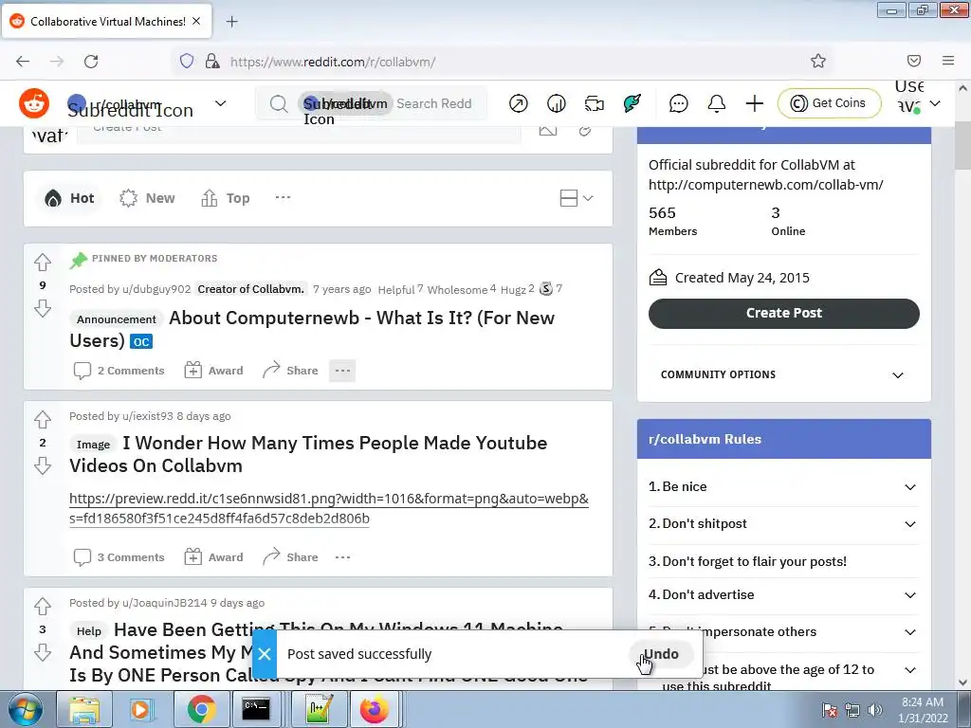Sort posts by Top
The height and width of the screenshot is (728, 971).
tap(226, 198)
